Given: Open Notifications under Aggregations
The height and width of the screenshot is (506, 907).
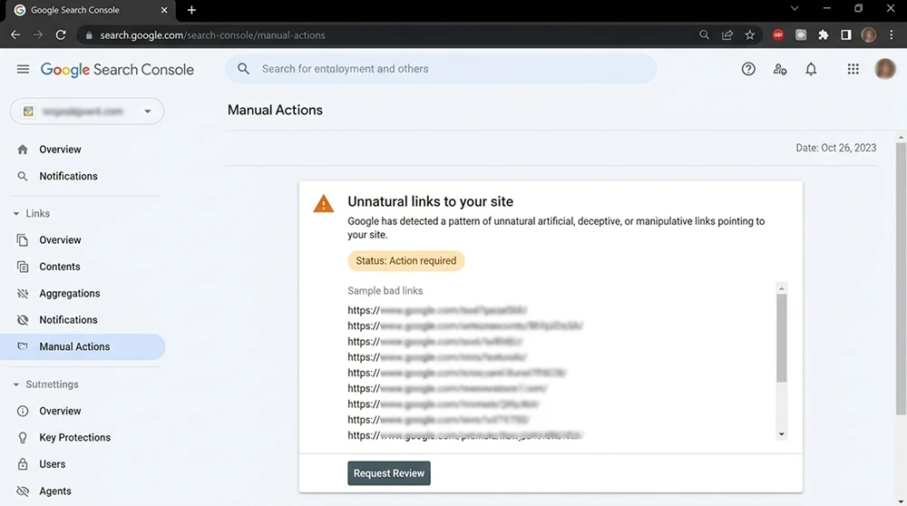Looking at the screenshot, I should click(68, 320).
